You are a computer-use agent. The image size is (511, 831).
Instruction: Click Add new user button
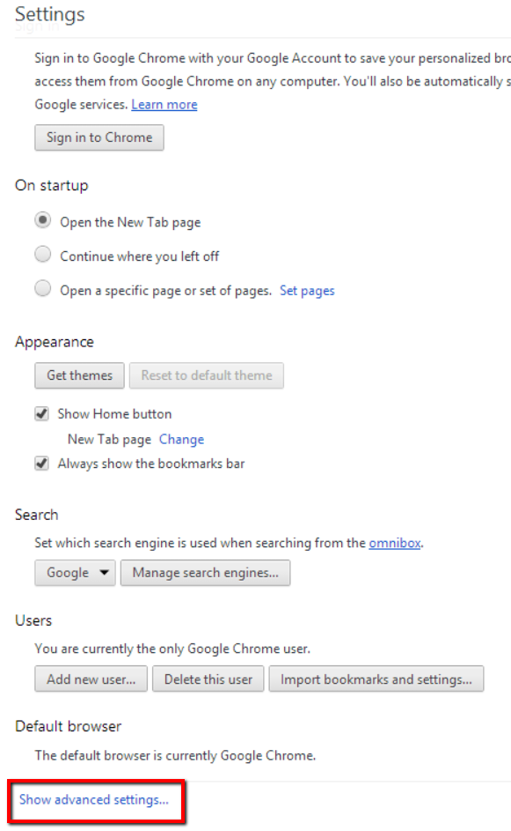[91, 679]
